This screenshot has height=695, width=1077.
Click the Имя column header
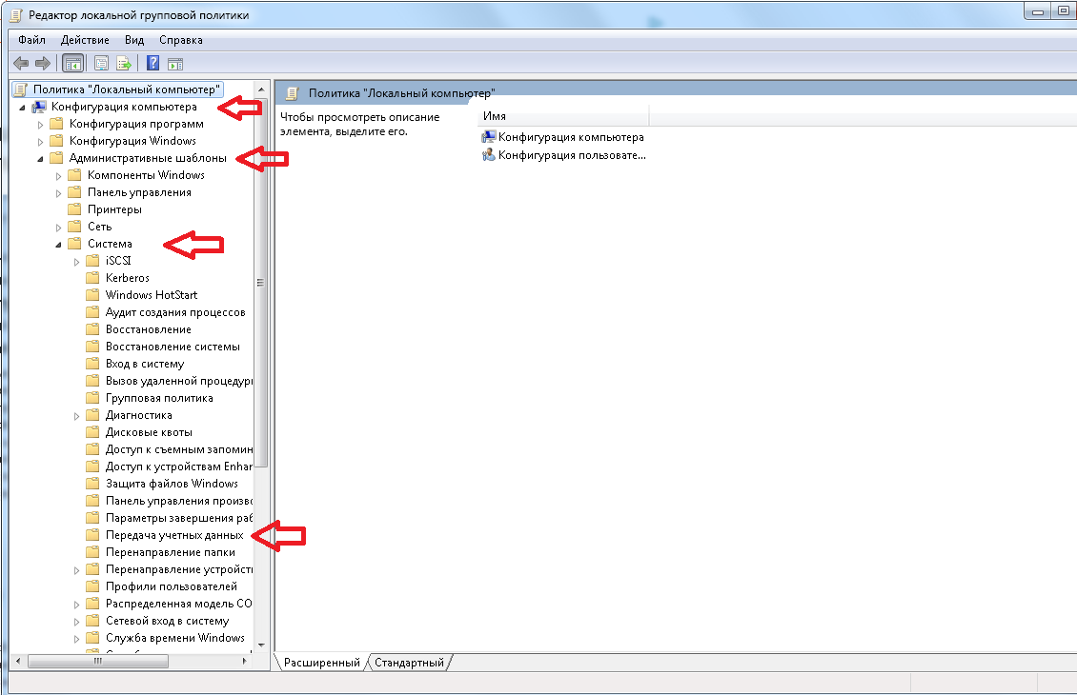pyautogui.click(x=562, y=116)
